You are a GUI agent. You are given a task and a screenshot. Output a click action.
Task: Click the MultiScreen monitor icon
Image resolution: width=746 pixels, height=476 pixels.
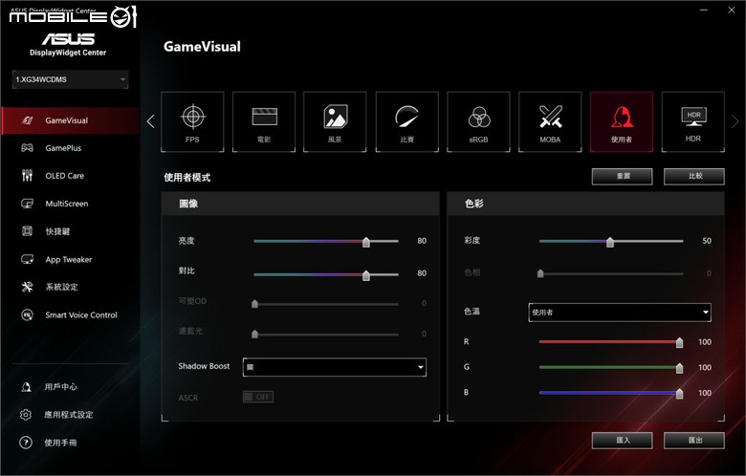point(27,204)
